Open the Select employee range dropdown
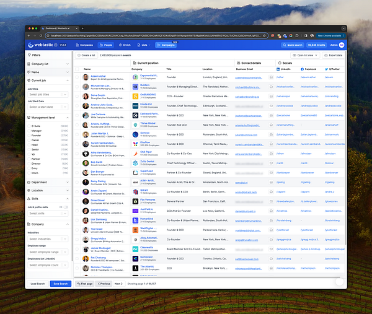Screen dimensions: 372x314 (48, 252)
